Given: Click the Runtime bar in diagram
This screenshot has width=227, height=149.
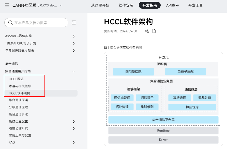Looking at the screenshot, I should pyautogui.click(x=163, y=131).
